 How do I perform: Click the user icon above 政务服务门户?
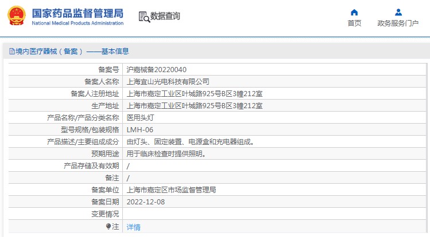(x=398, y=12)
